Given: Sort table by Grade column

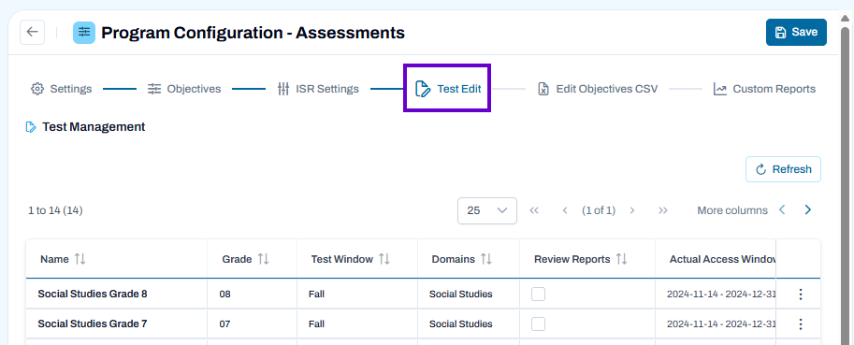Looking at the screenshot, I should coord(263,260).
